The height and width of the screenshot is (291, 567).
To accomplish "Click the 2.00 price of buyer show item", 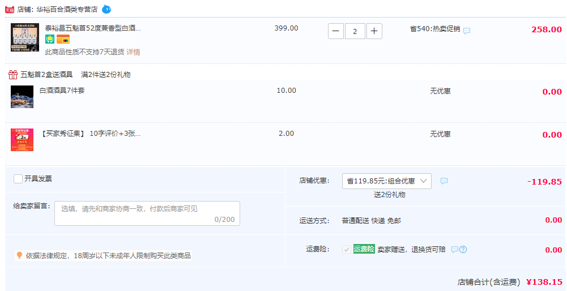I will 287,134.
